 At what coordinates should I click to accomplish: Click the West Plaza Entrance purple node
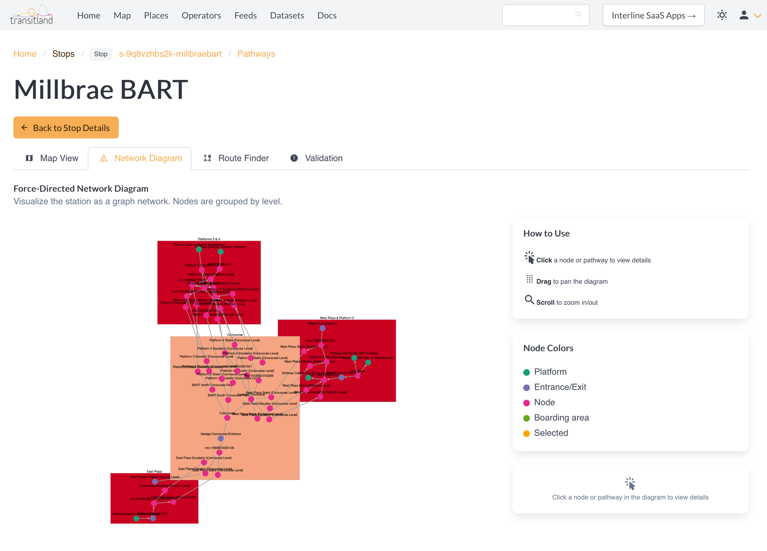(x=323, y=328)
